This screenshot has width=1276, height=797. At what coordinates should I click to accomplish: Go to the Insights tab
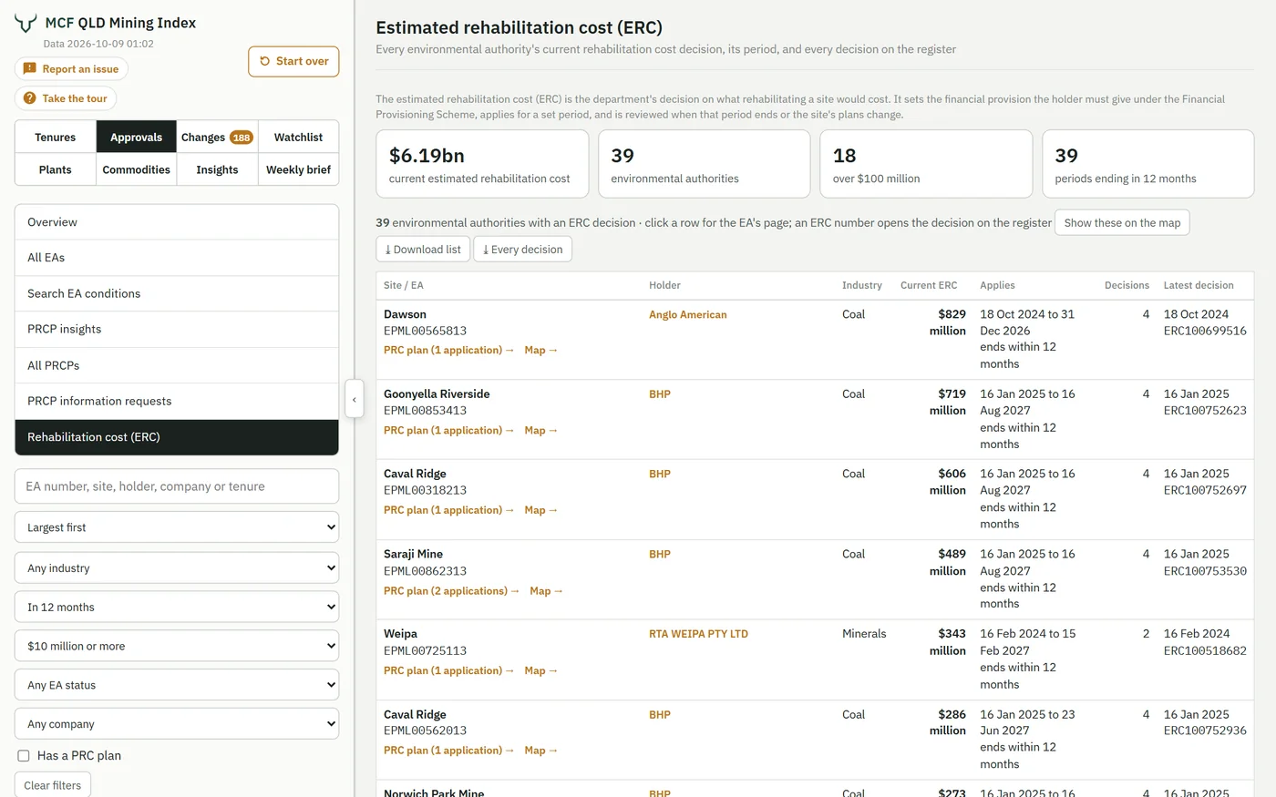pos(217,169)
